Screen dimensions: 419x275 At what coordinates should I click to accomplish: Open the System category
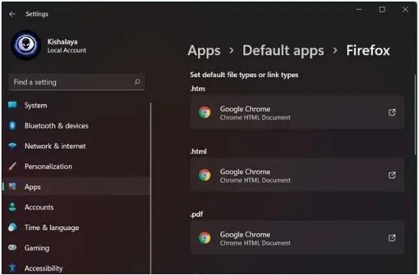tap(35, 105)
